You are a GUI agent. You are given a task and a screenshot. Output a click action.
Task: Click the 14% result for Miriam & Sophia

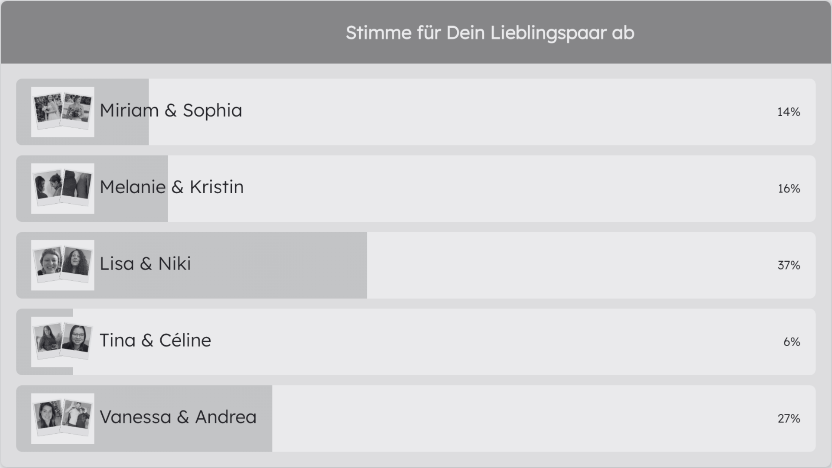click(788, 112)
